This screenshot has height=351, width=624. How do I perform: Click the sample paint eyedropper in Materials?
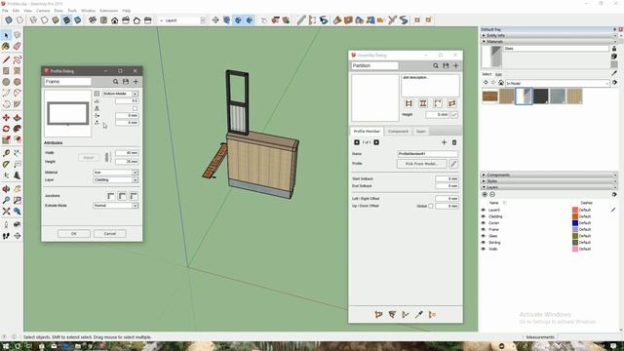(x=614, y=73)
